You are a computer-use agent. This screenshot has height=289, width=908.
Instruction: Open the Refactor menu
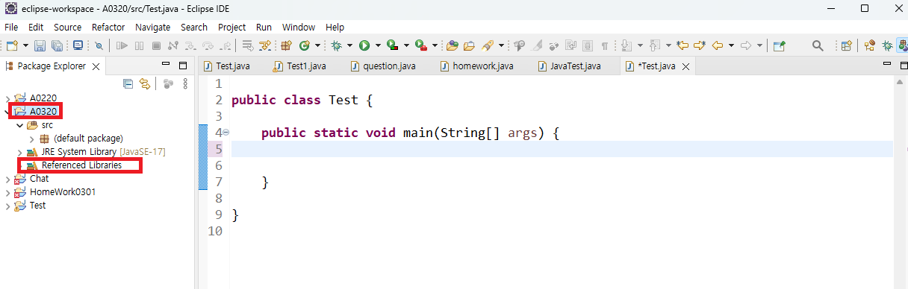[x=108, y=27]
